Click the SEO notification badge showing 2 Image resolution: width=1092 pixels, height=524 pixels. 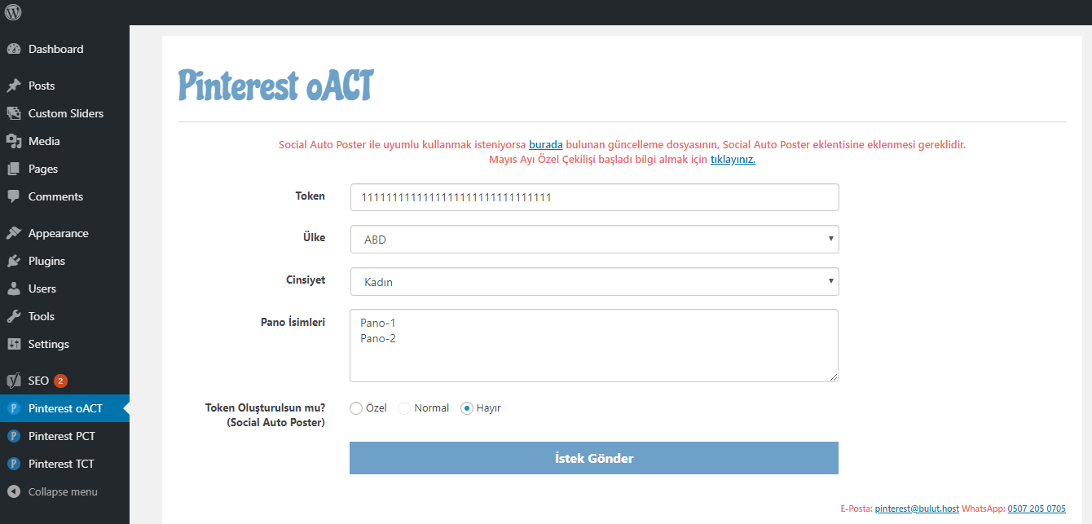tap(60, 381)
